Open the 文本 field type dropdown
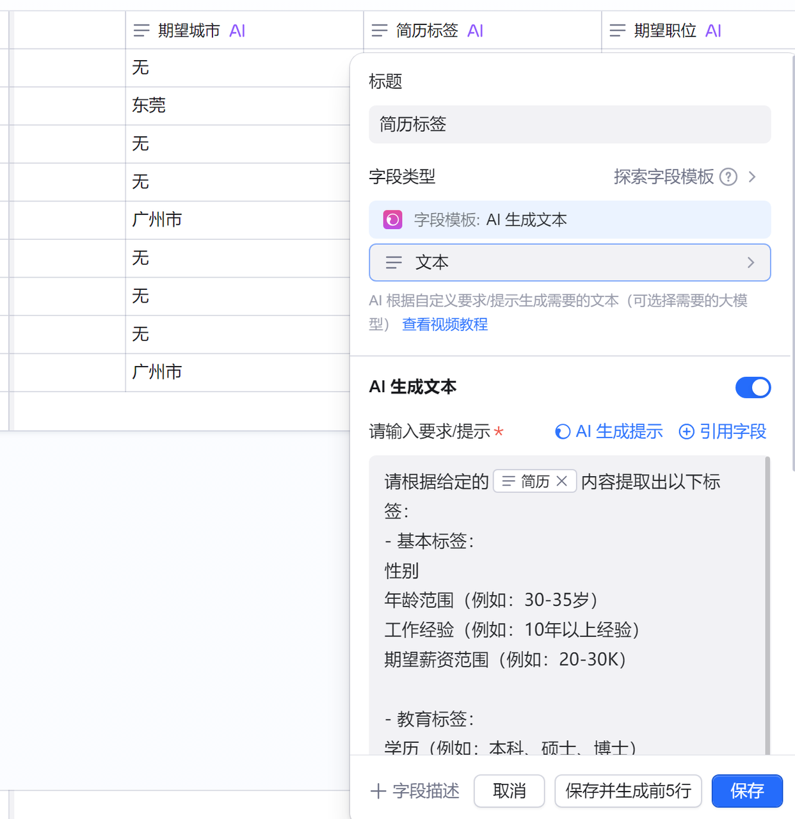Screen dimensions: 795x819 point(570,262)
